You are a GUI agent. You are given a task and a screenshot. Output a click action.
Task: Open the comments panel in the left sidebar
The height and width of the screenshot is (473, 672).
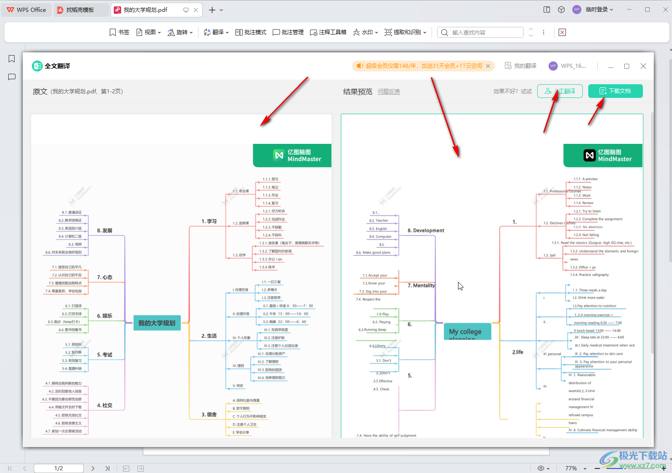(12, 77)
